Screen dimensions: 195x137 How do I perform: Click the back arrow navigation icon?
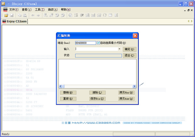click(x=33, y=15)
